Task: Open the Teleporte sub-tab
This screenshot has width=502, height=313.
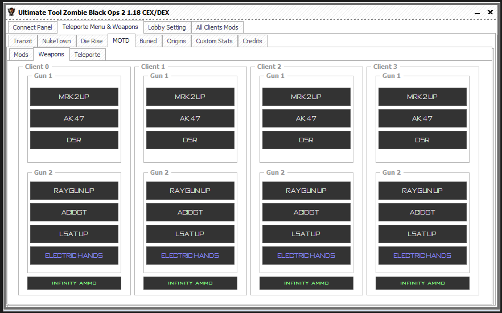Action: tap(87, 55)
